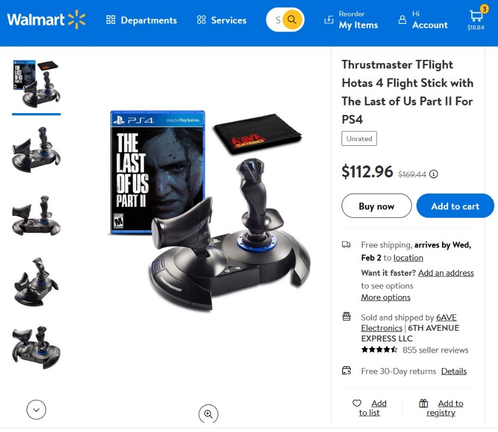Click the Reorder My Items icon
The image size is (498, 432).
tap(329, 20)
